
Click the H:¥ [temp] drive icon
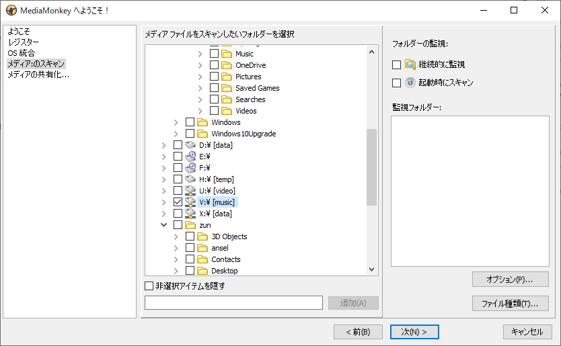coord(190,179)
